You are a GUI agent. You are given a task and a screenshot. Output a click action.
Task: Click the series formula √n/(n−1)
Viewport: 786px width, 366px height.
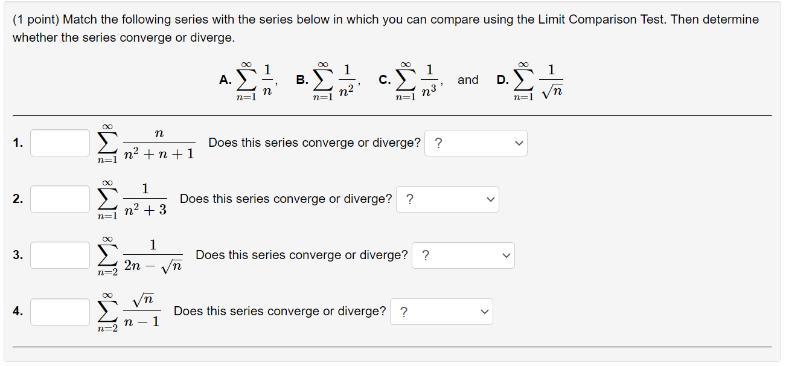click(129, 312)
